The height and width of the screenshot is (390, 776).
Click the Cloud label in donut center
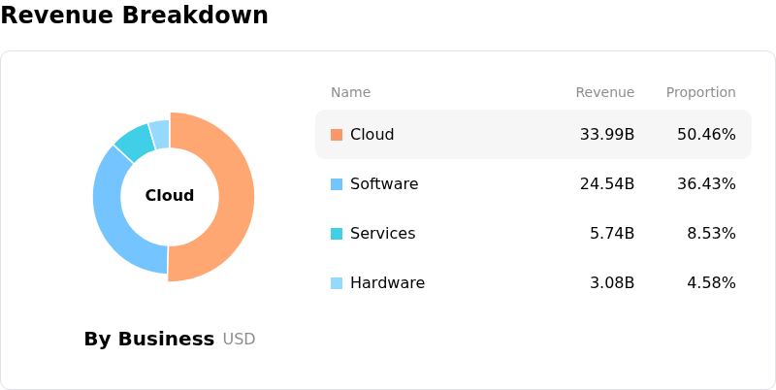point(169,196)
